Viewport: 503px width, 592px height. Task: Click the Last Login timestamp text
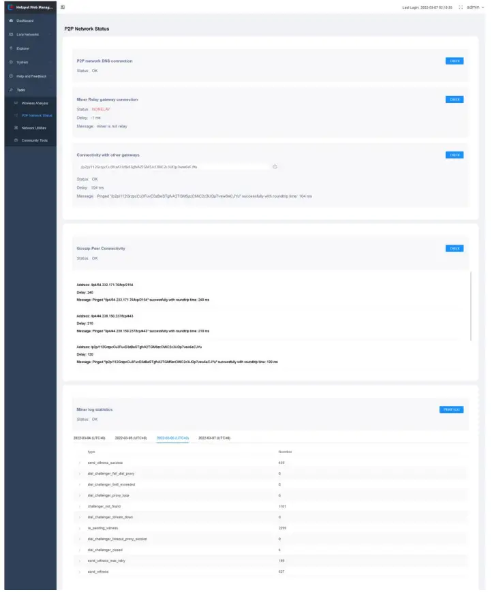point(427,7)
